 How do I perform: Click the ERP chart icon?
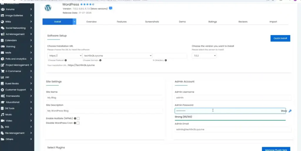[x=2, y=78]
